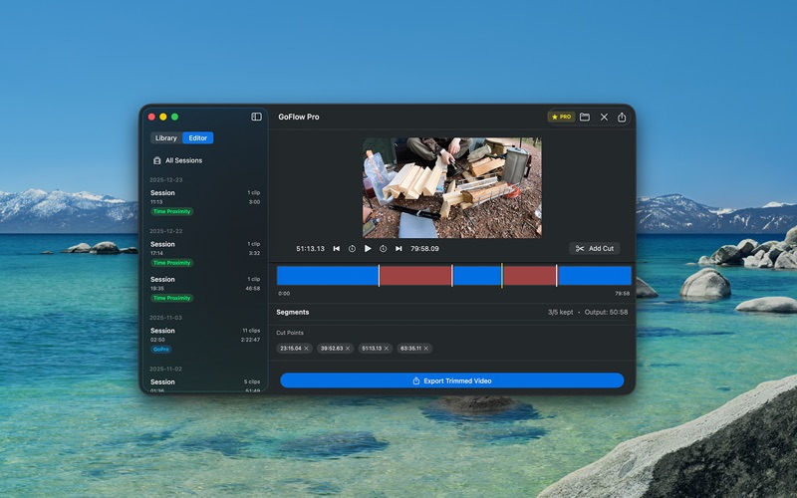Click the GoFlow Pro title
This screenshot has height=498, width=797.
pos(298,117)
